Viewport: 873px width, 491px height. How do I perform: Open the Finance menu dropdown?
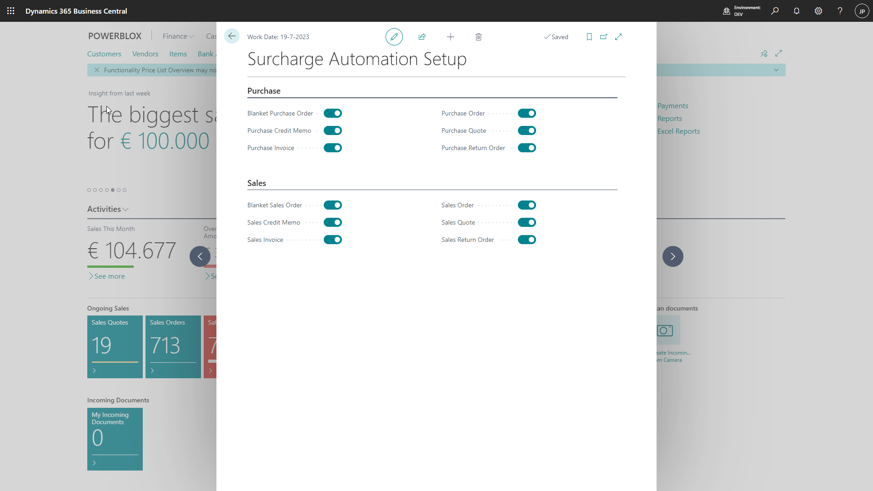point(177,36)
